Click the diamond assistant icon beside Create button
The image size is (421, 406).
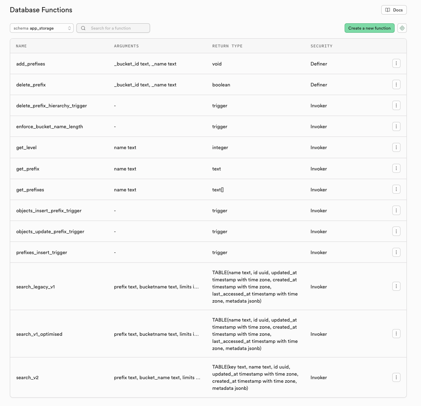click(x=402, y=28)
